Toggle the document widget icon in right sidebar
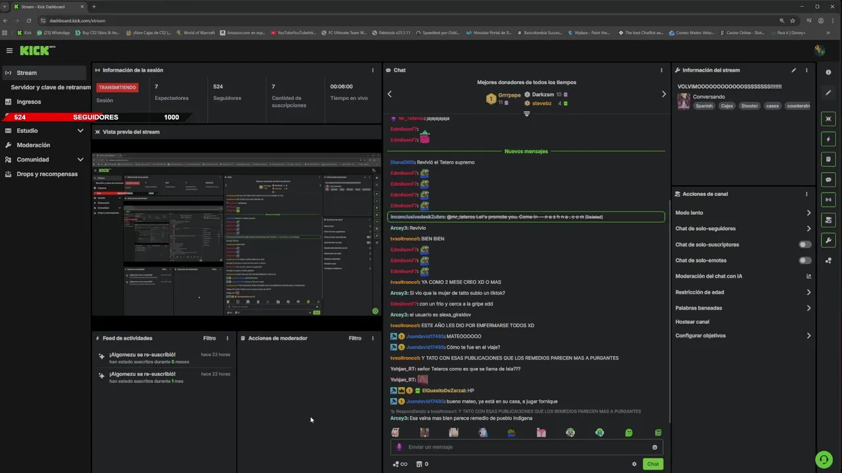842x473 pixels. pyautogui.click(x=828, y=159)
